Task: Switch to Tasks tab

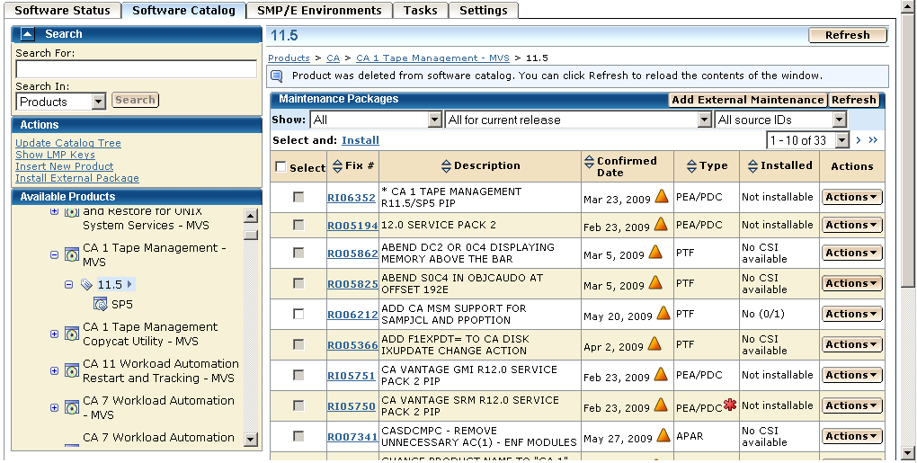Action: (x=421, y=11)
